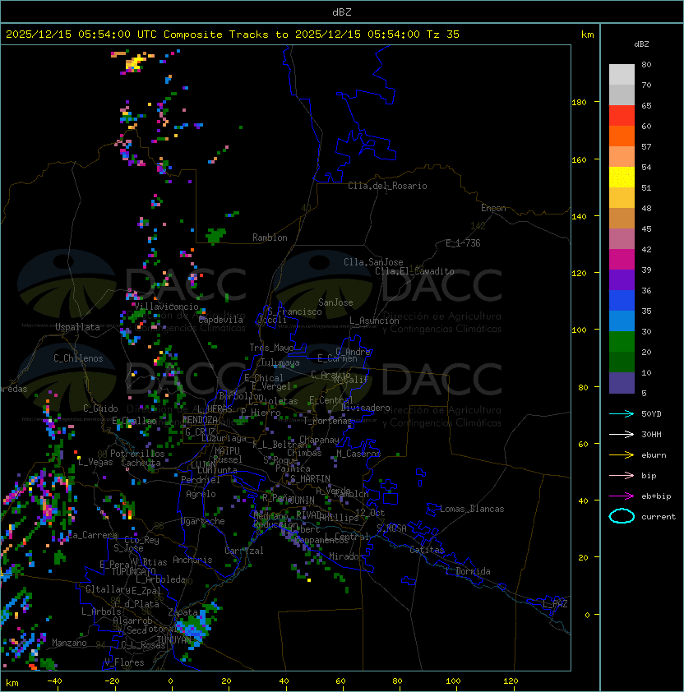The width and height of the screenshot is (684, 692).
Task: Click the 'Divisadero' map label
Action: (365, 408)
